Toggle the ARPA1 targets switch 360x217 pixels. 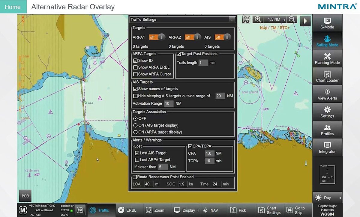[157, 37]
